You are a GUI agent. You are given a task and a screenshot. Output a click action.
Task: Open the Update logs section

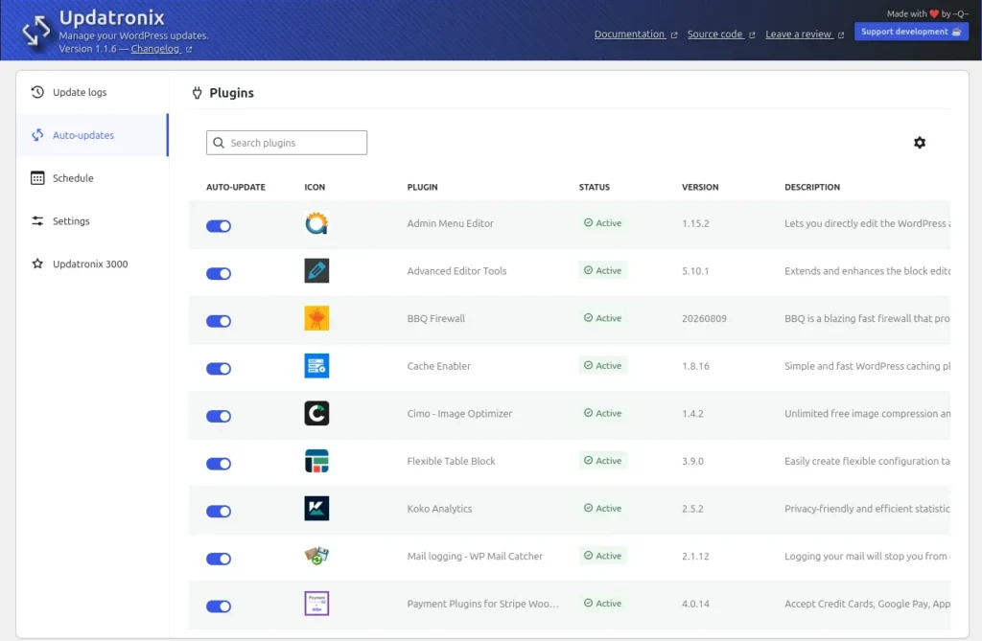(93, 92)
